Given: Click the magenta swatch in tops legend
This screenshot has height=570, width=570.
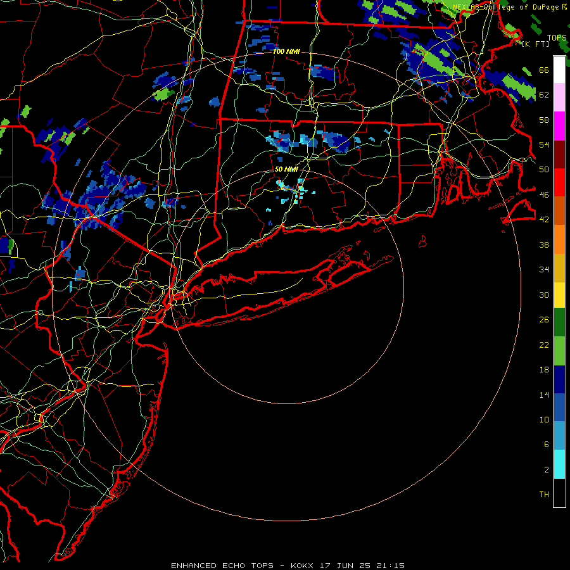Looking at the screenshot, I should (559, 126).
